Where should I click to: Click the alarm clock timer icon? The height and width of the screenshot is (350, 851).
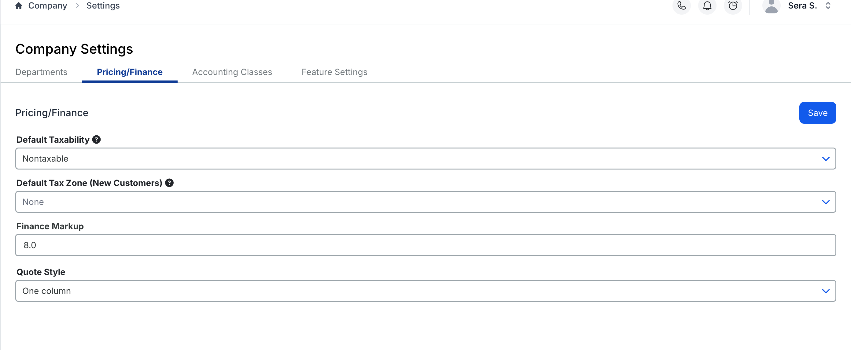pos(733,5)
